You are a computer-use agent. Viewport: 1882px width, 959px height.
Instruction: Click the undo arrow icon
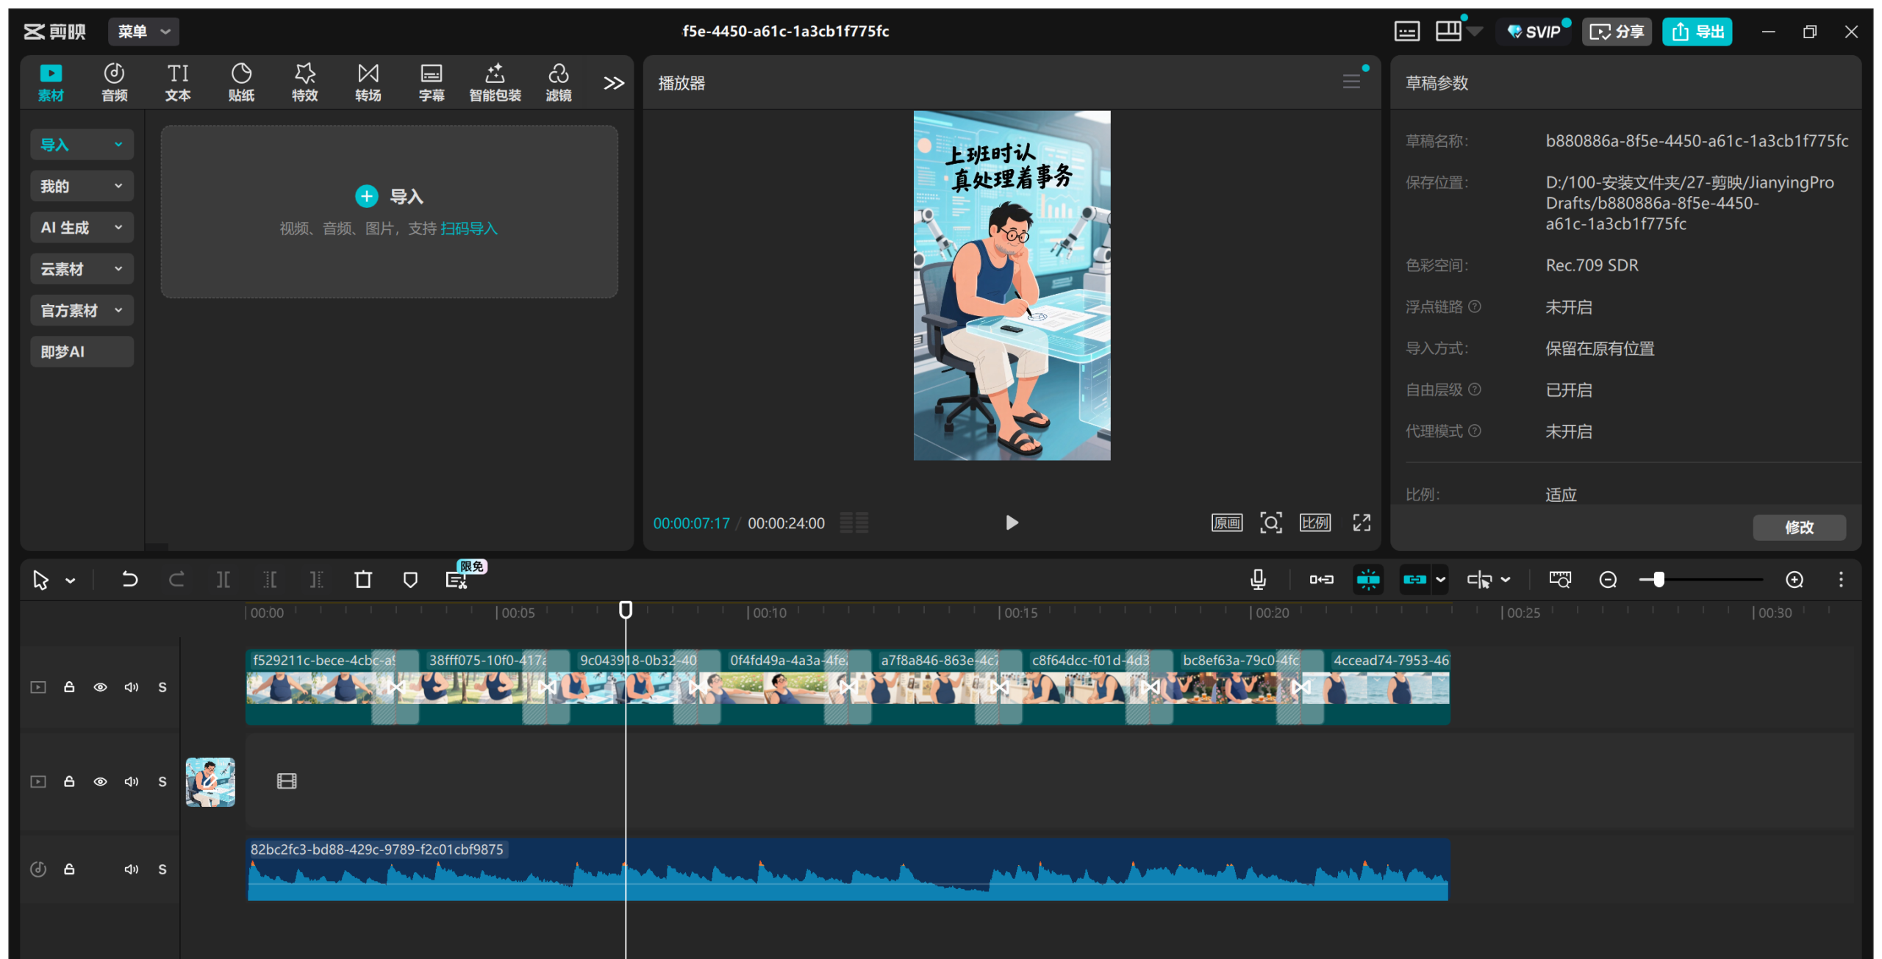tap(129, 580)
